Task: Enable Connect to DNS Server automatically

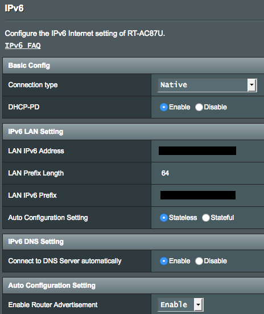Action: point(164,261)
